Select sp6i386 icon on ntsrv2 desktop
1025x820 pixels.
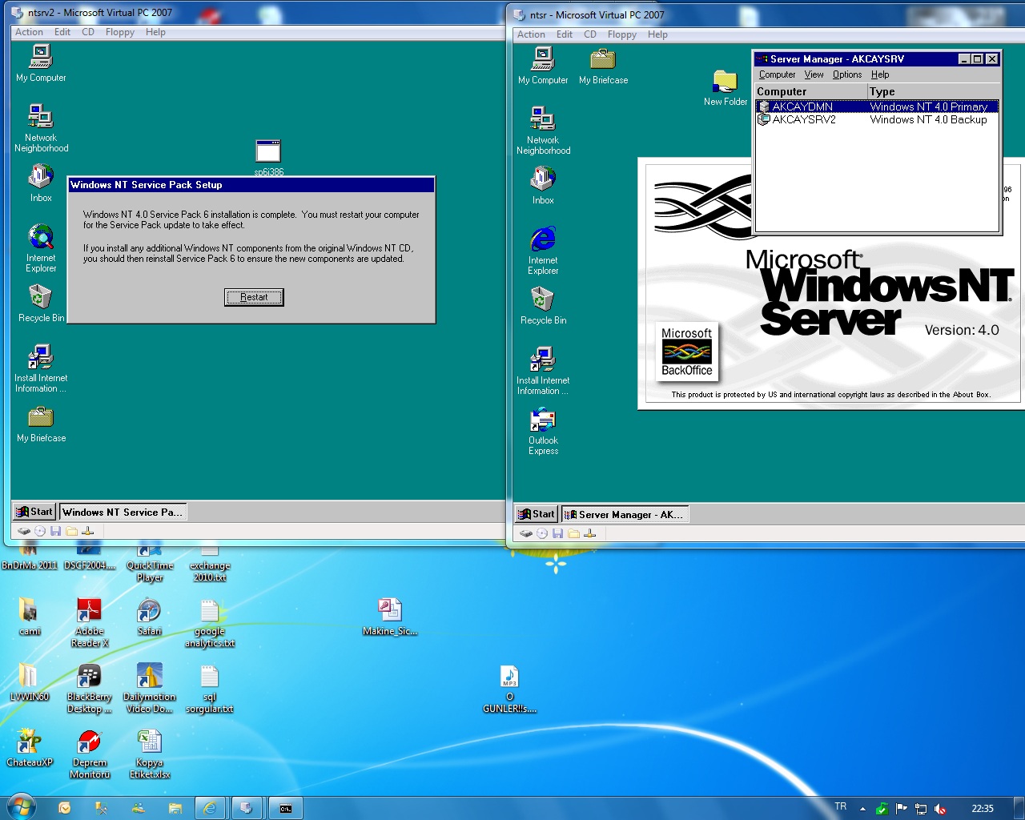pos(268,157)
